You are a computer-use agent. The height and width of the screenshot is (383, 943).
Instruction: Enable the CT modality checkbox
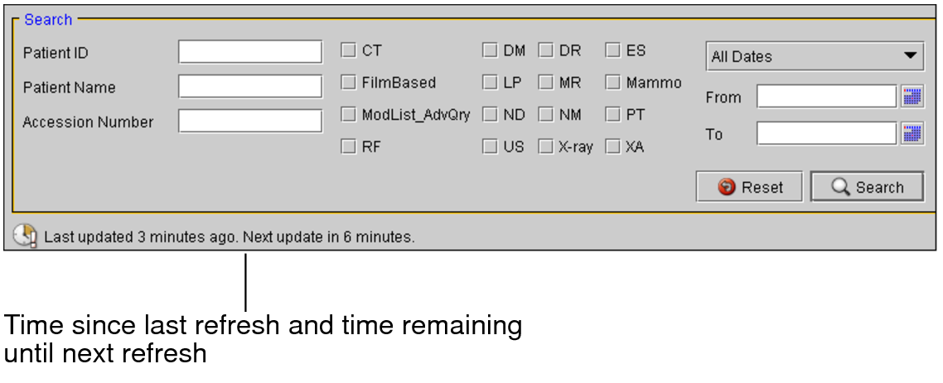[x=348, y=51]
